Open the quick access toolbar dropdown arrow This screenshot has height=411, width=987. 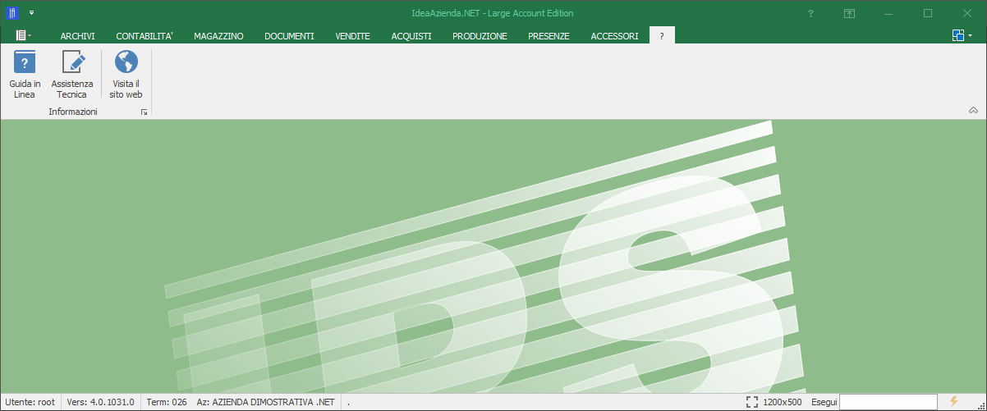pyautogui.click(x=31, y=13)
